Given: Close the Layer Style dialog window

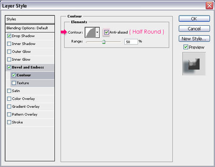Looking at the screenshot, I should pos(209,6).
